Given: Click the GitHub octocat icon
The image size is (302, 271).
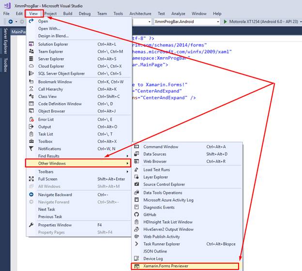Looking at the screenshot, I should (136, 214).
